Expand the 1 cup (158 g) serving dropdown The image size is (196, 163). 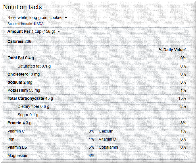pos(59,32)
